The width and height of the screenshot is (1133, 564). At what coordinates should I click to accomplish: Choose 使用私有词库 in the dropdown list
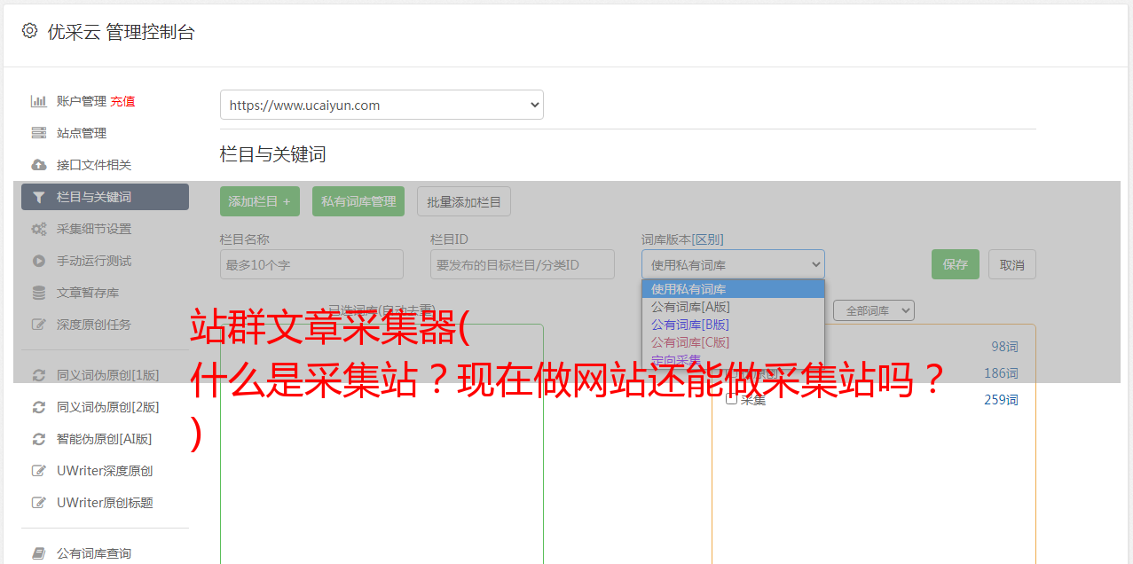click(733, 289)
